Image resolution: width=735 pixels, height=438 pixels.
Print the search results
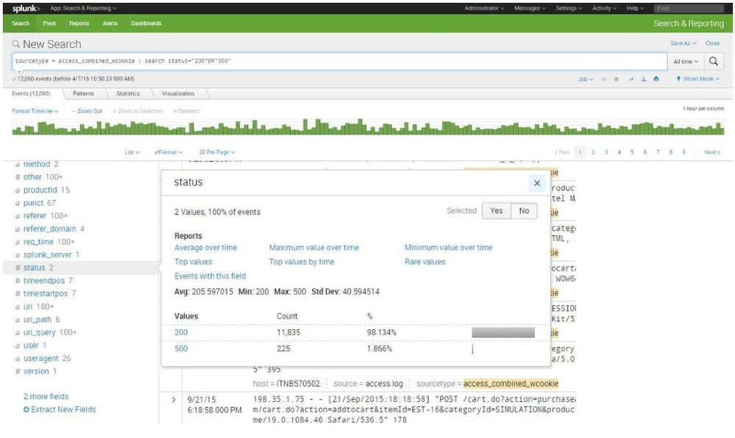point(656,79)
